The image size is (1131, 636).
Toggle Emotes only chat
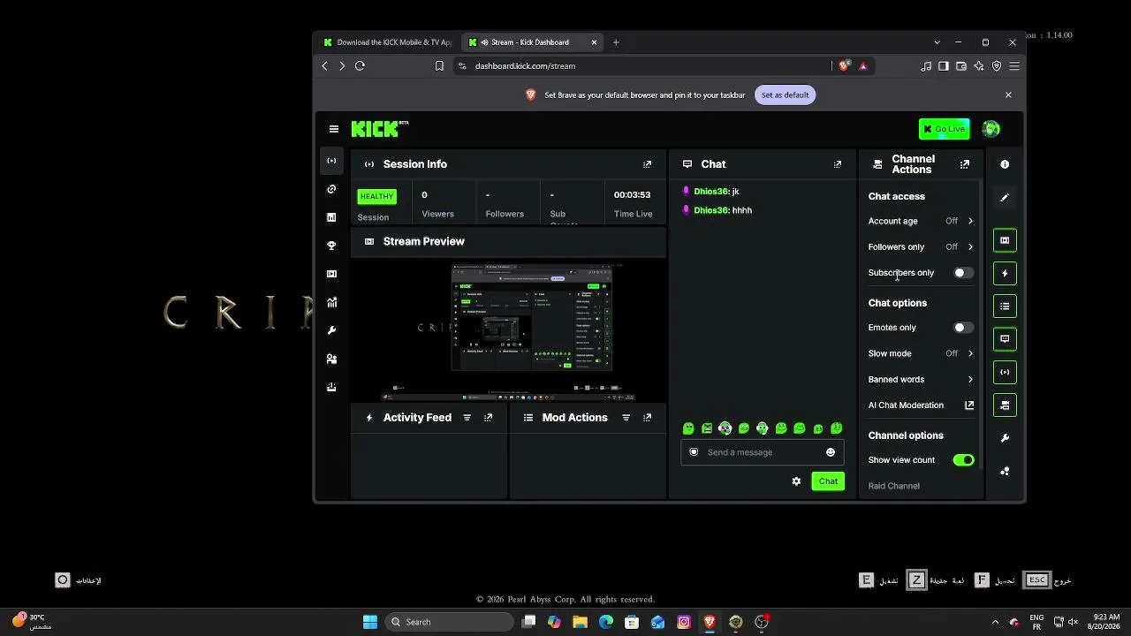click(x=963, y=328)
